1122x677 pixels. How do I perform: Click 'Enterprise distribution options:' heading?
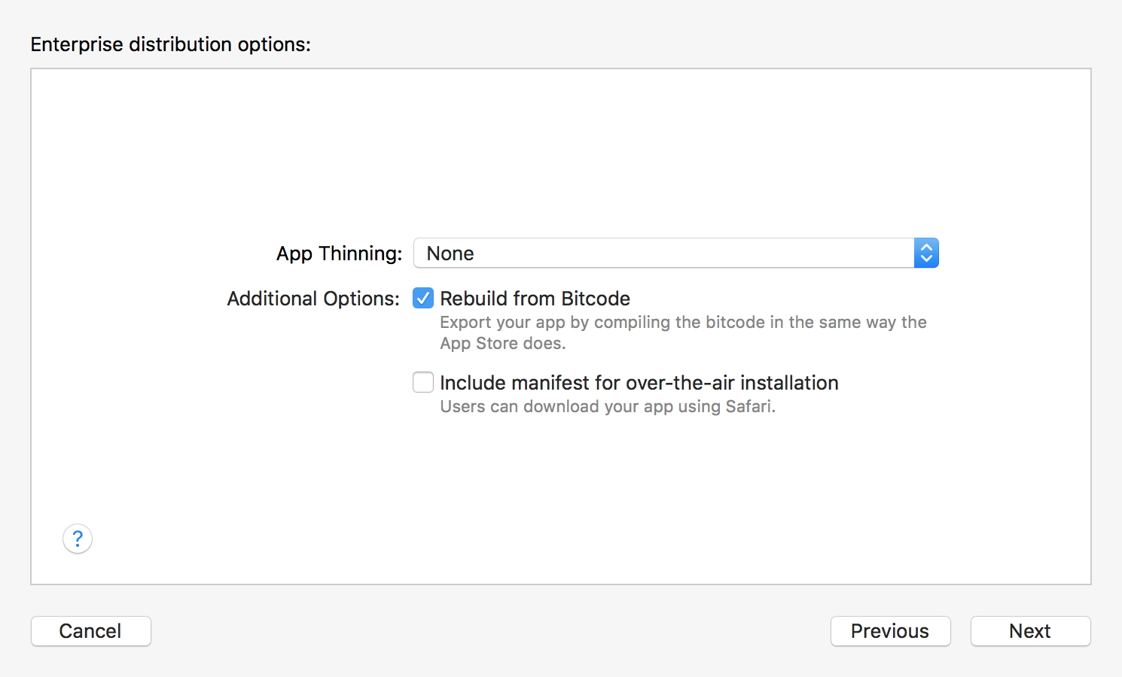click(x=171, y=44)
